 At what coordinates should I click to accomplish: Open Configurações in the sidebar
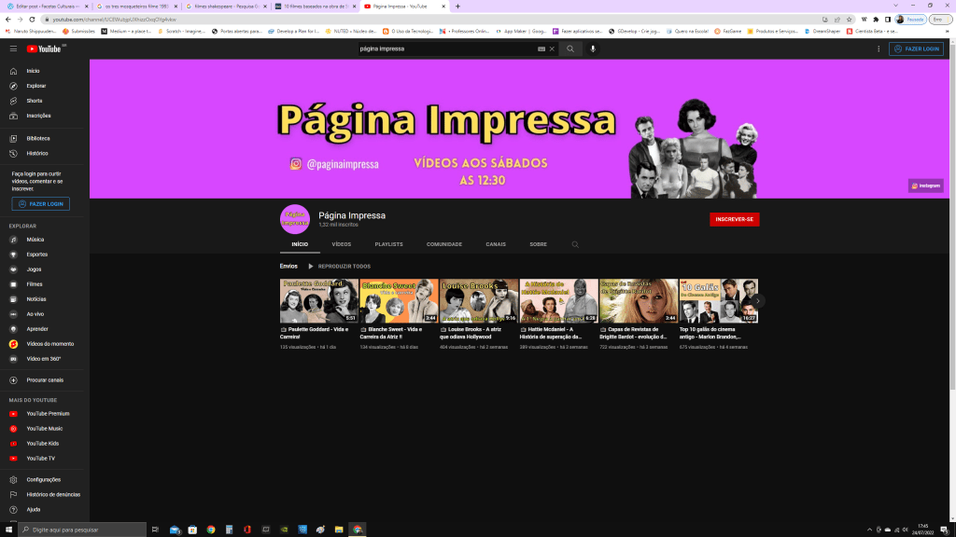click(43, 480)
